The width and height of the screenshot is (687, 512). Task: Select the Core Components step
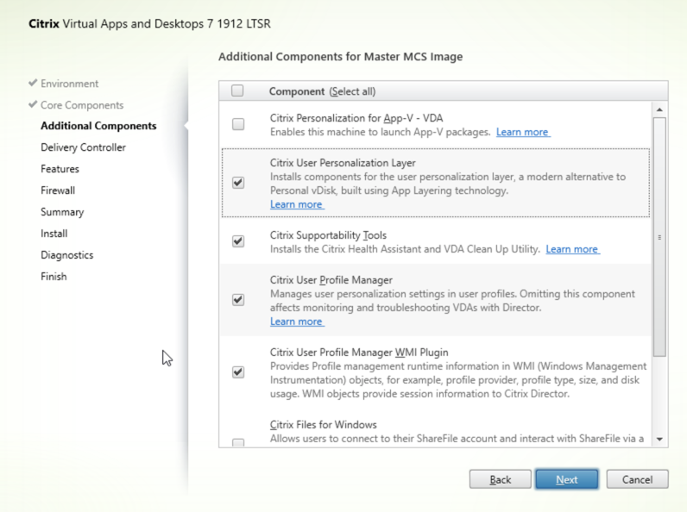tap(82, 105)
